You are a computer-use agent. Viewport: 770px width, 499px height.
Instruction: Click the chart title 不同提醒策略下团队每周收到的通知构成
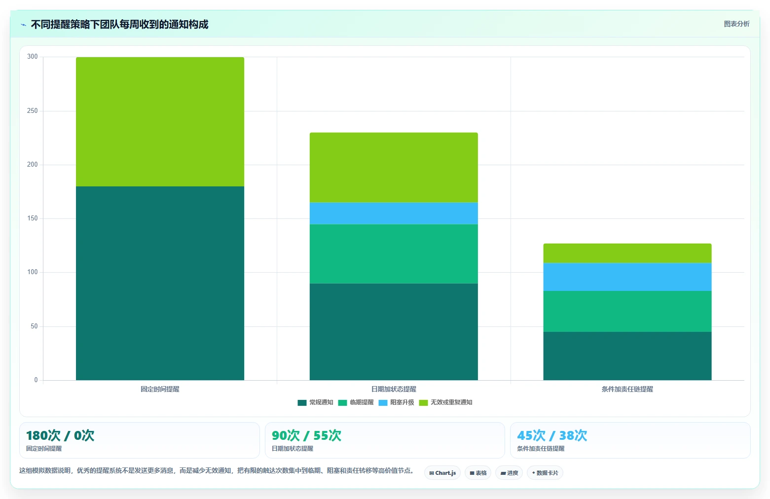[x=120, y=25]
